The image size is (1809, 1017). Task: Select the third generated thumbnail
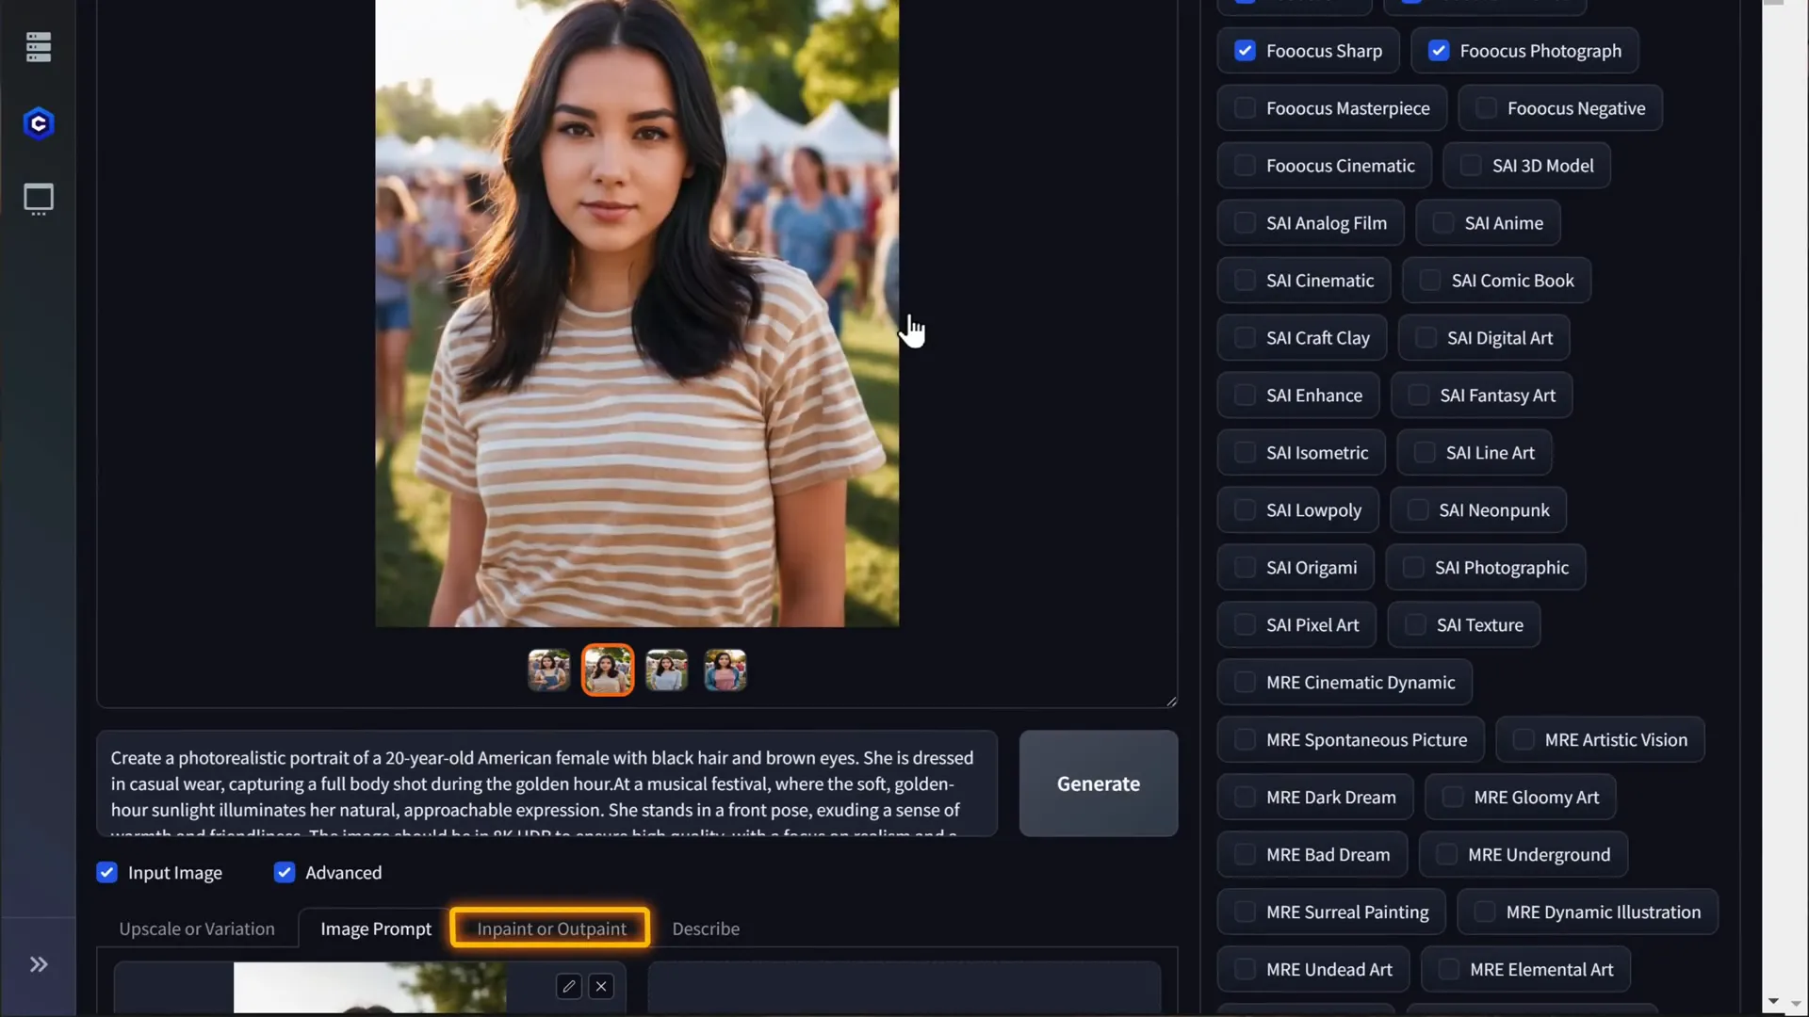(666, 670)
